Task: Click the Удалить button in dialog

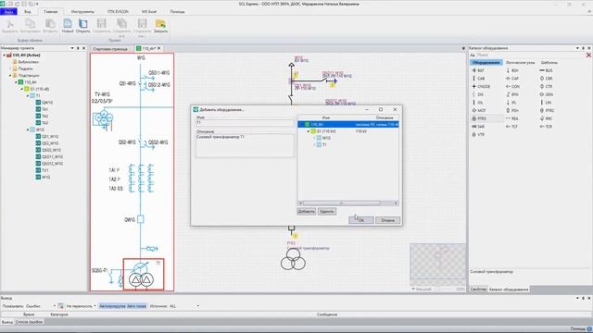Action: pos(327,212)
